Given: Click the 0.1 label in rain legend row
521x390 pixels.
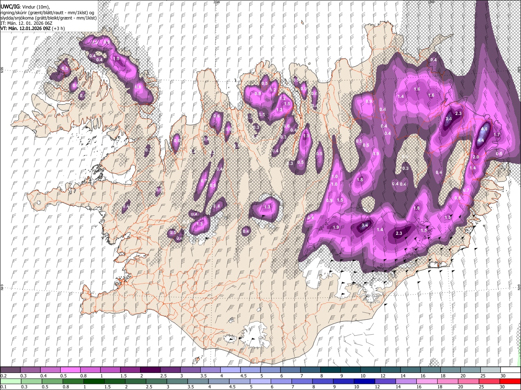Looking at the screenshot, I should (3, 387).
